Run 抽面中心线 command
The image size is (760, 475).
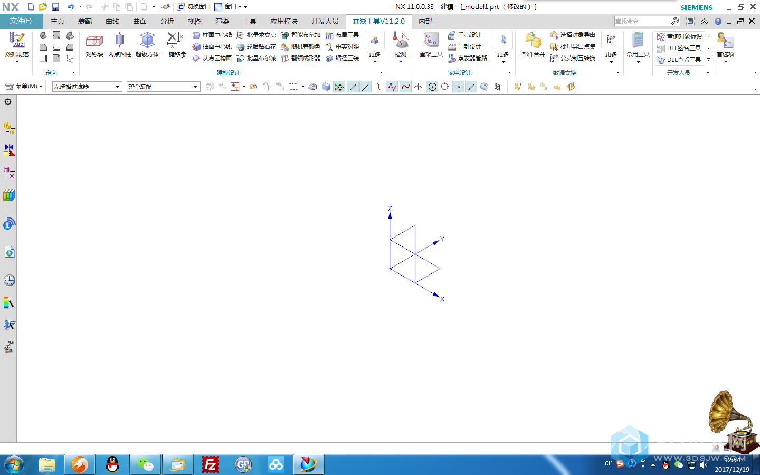212,46
